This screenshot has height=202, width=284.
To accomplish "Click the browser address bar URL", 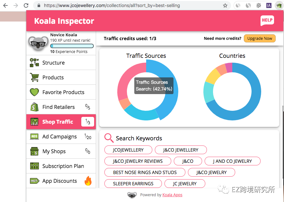I will click(112, 5).
